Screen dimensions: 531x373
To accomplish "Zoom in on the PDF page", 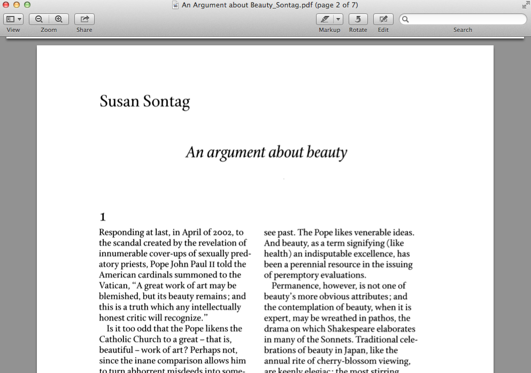I will coord(59,19).
